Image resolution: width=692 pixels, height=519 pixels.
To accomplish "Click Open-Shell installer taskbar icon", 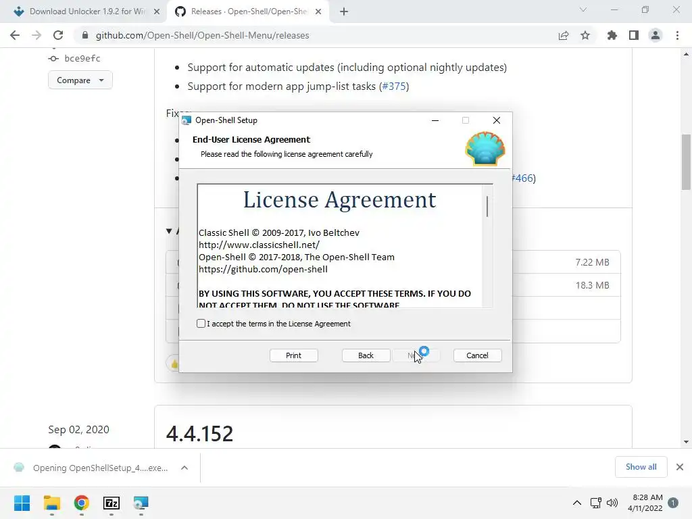I will click(141, 503).
